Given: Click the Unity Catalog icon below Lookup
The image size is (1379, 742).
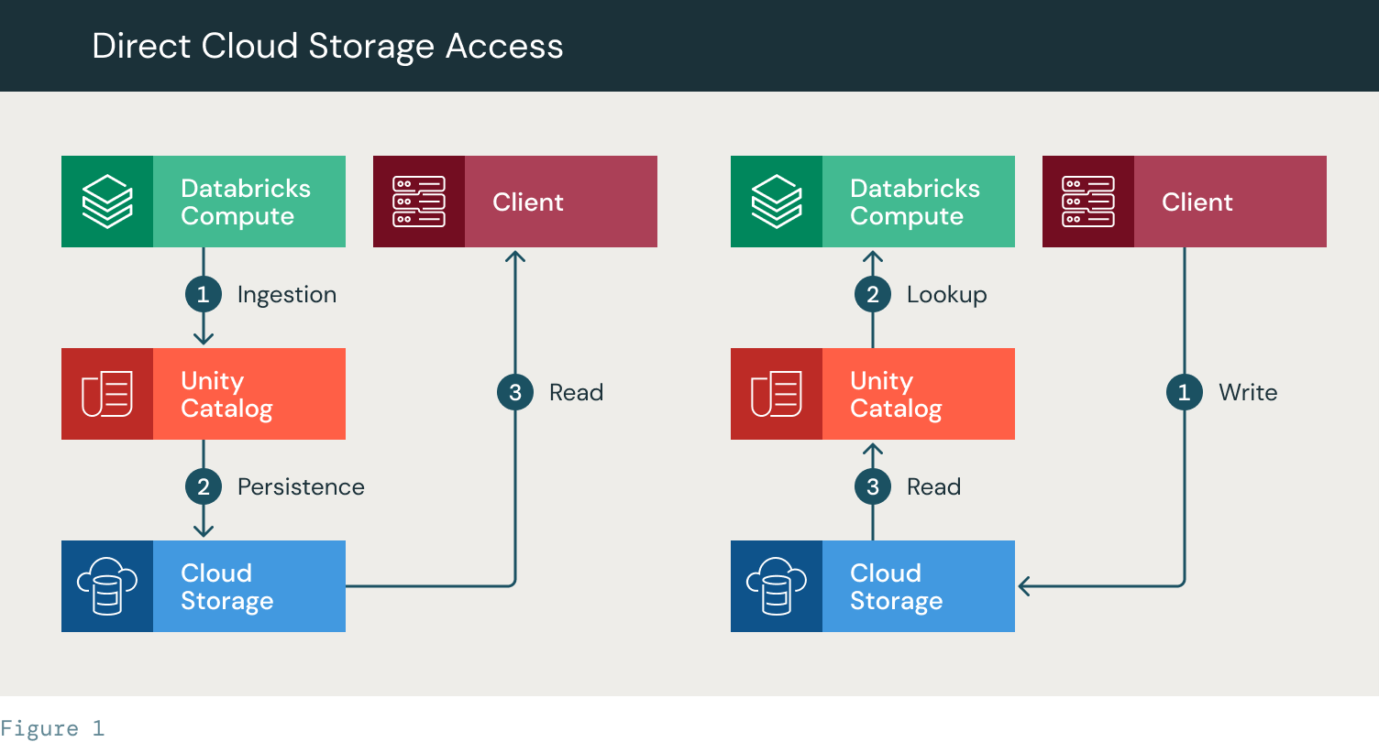Looking at the screenshot, I should click(777, 394).
